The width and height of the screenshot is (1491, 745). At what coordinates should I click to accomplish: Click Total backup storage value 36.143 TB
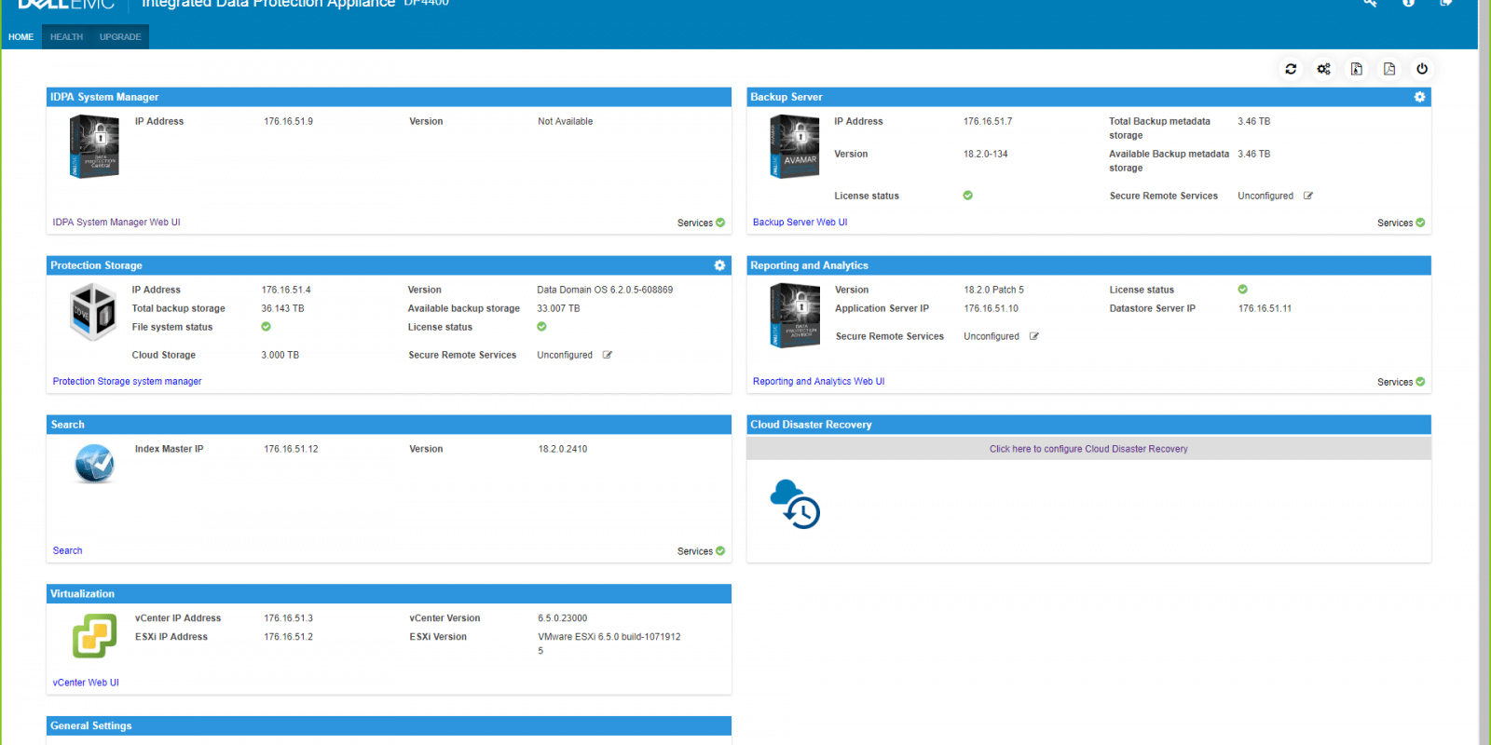pos(282,309)
